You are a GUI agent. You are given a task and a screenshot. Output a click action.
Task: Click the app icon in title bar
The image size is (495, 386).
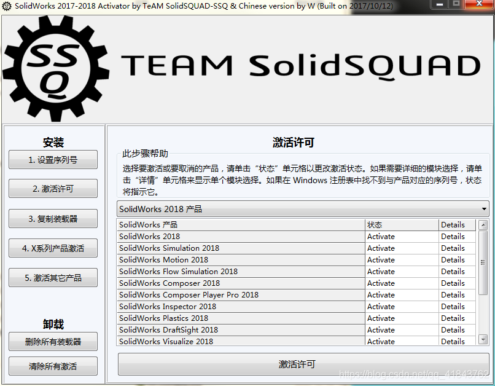point(6,6)
